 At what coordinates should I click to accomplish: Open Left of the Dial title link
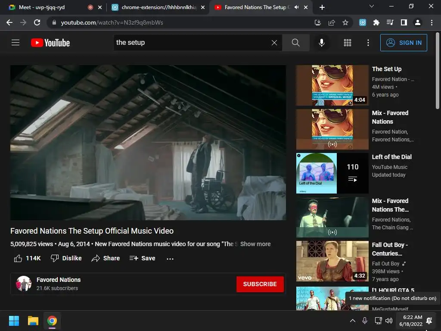[x=392, y=157]
